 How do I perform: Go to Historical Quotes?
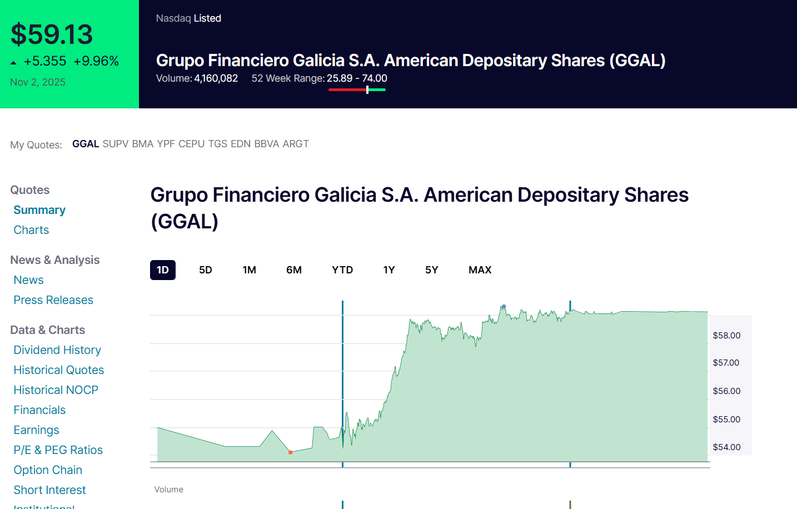tap(59, 370)
